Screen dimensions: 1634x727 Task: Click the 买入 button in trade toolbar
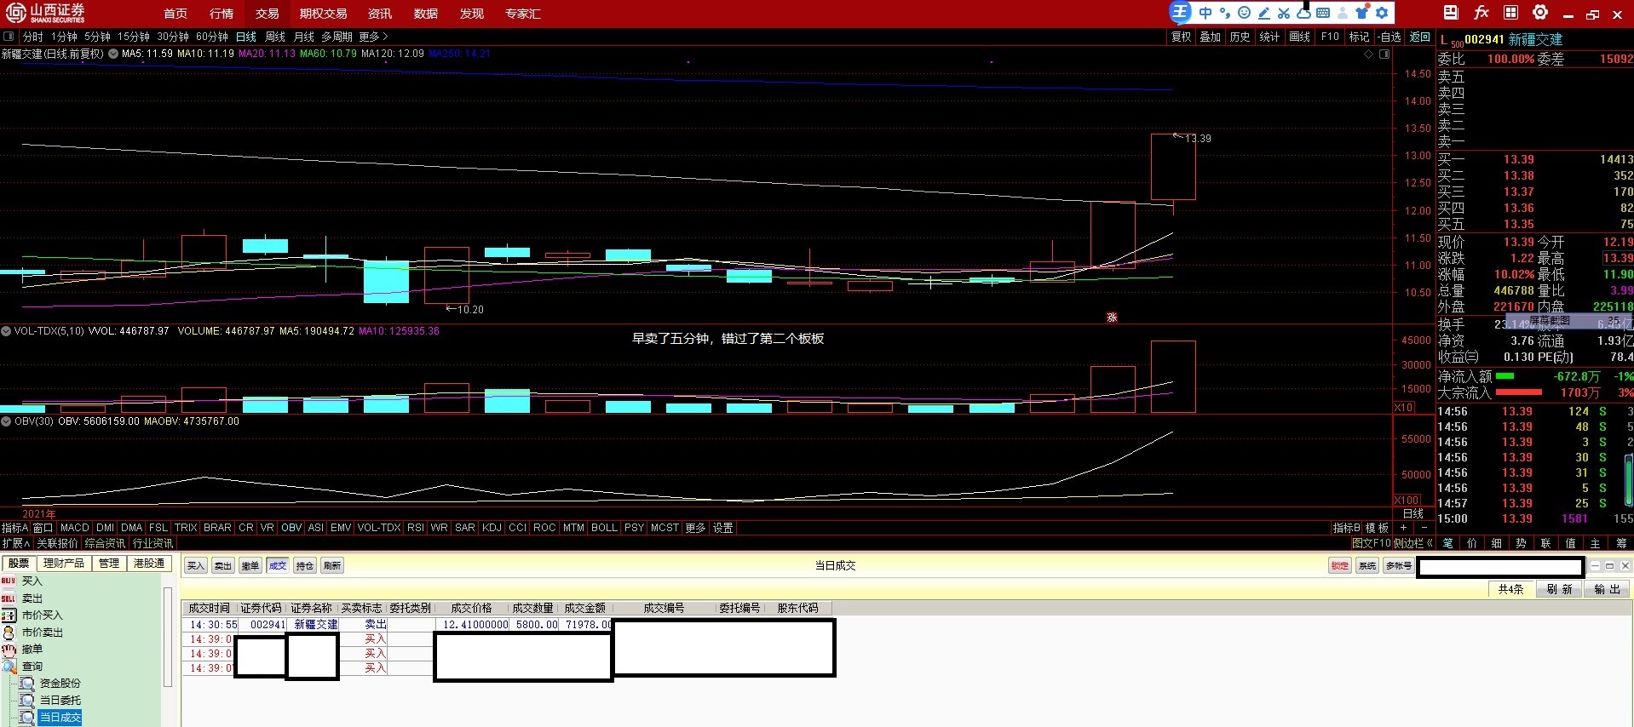(196, 566)
